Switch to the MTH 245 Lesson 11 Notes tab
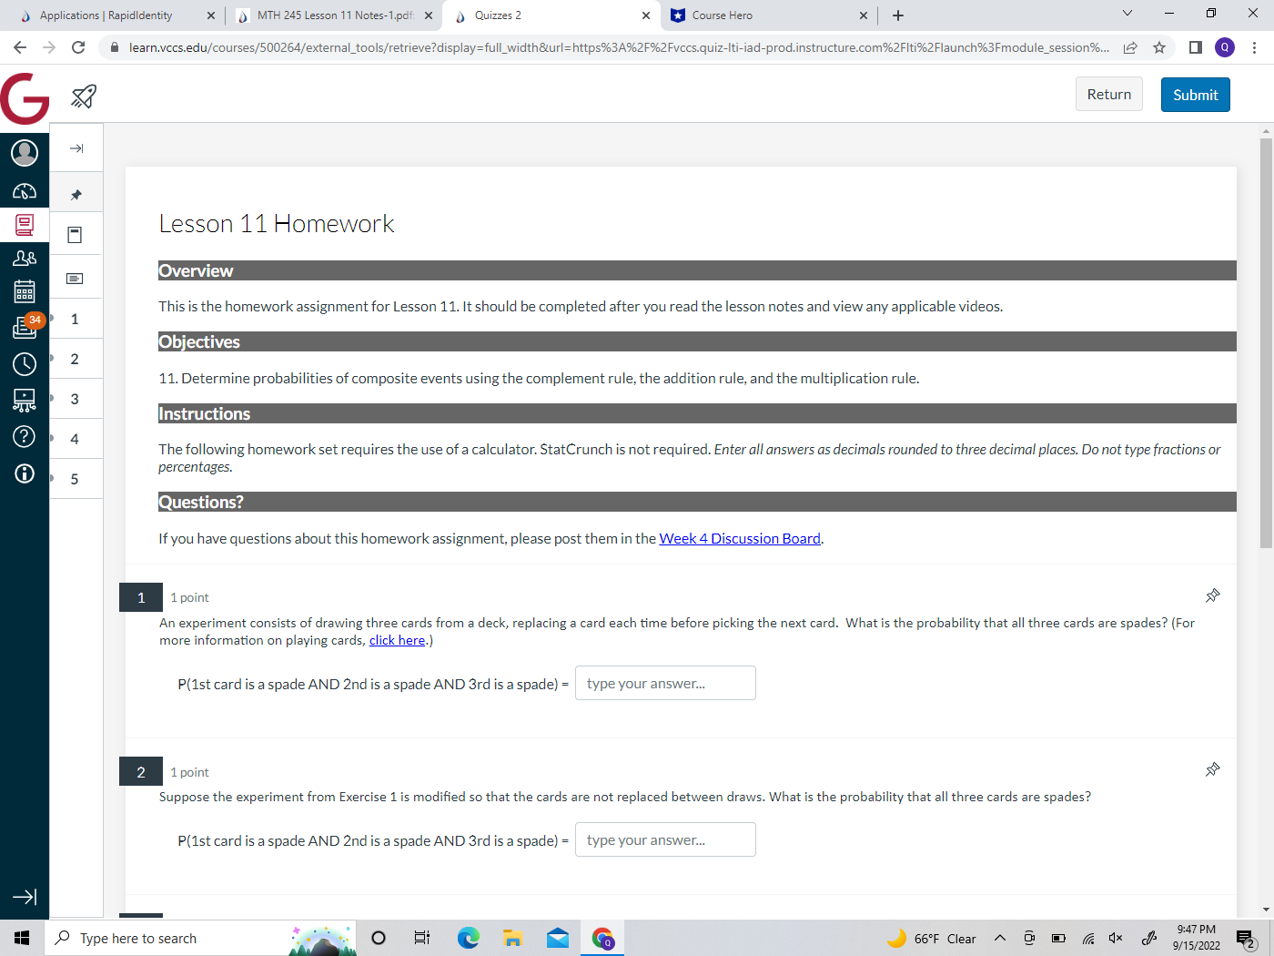Screen dimensions: 1274x956 [x=332, y=15]
